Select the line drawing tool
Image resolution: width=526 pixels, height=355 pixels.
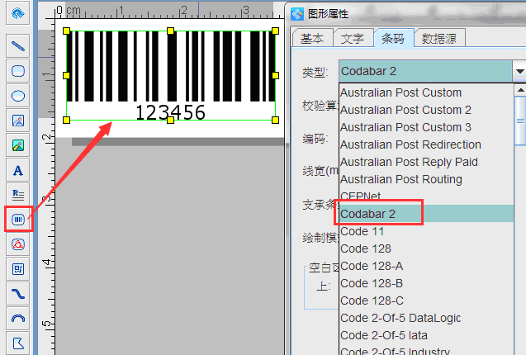click(18, 46)
